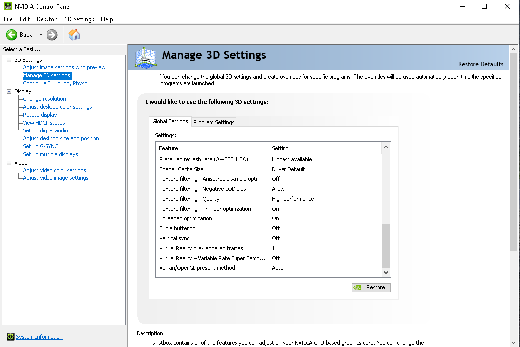Click the grey Forward arrow icon
This screenshot has height=347, width=520.
52,35
